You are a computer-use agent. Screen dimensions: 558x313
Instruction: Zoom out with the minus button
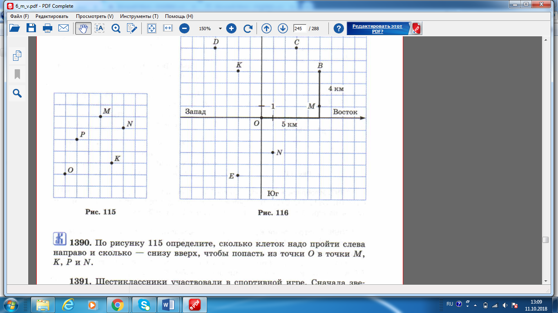(185, 29)
